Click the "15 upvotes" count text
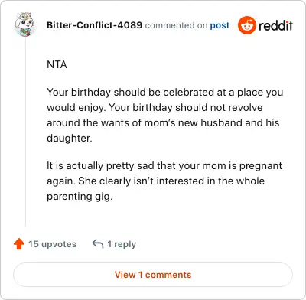306x300 pixels. coord(52,244)
